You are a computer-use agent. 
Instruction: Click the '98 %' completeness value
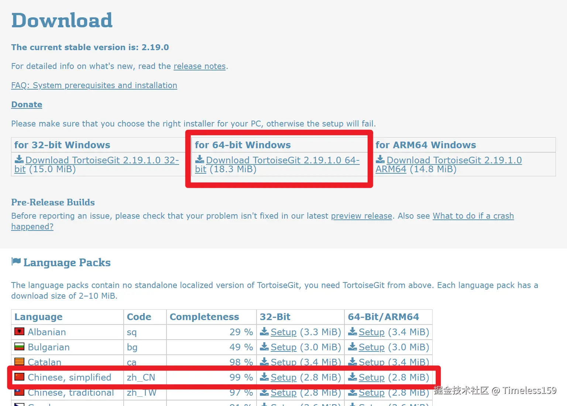point(241,362)
